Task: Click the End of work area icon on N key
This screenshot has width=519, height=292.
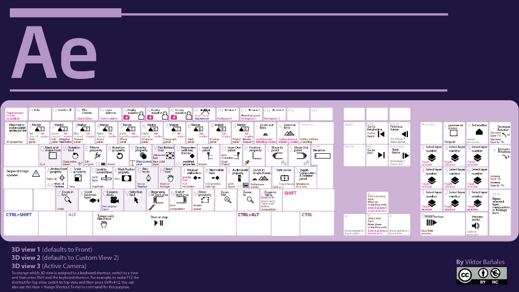Action: coord(181,200)
